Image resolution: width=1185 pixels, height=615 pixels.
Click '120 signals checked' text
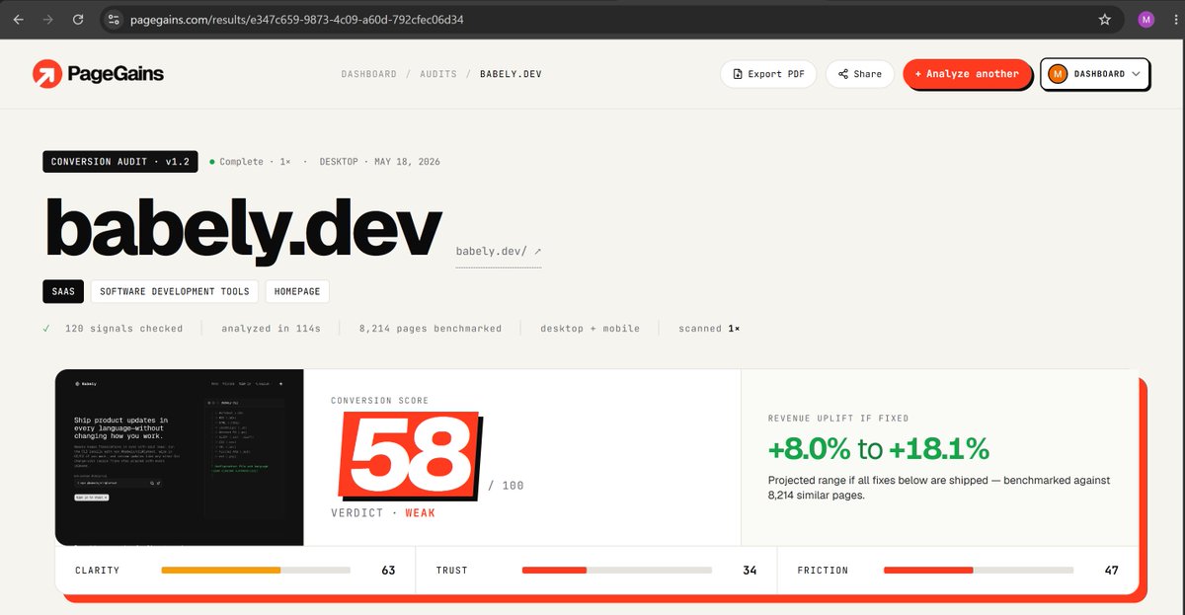(x=123, y=328)
